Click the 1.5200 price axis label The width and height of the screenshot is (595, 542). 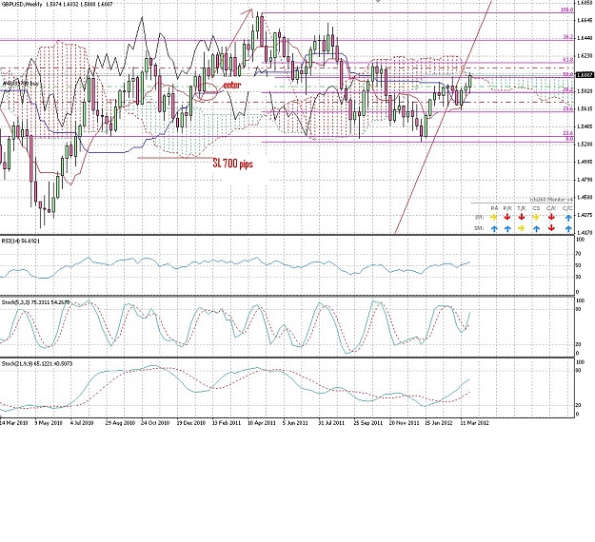coord(585,144)
